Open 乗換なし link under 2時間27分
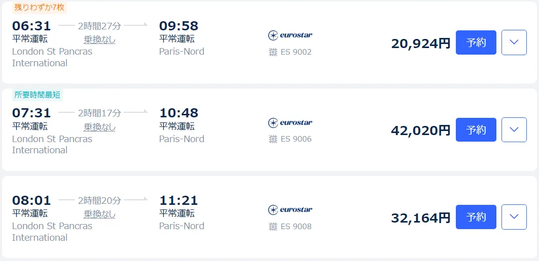The width and height of the screenshot is (539, 261). pos(99,39)
